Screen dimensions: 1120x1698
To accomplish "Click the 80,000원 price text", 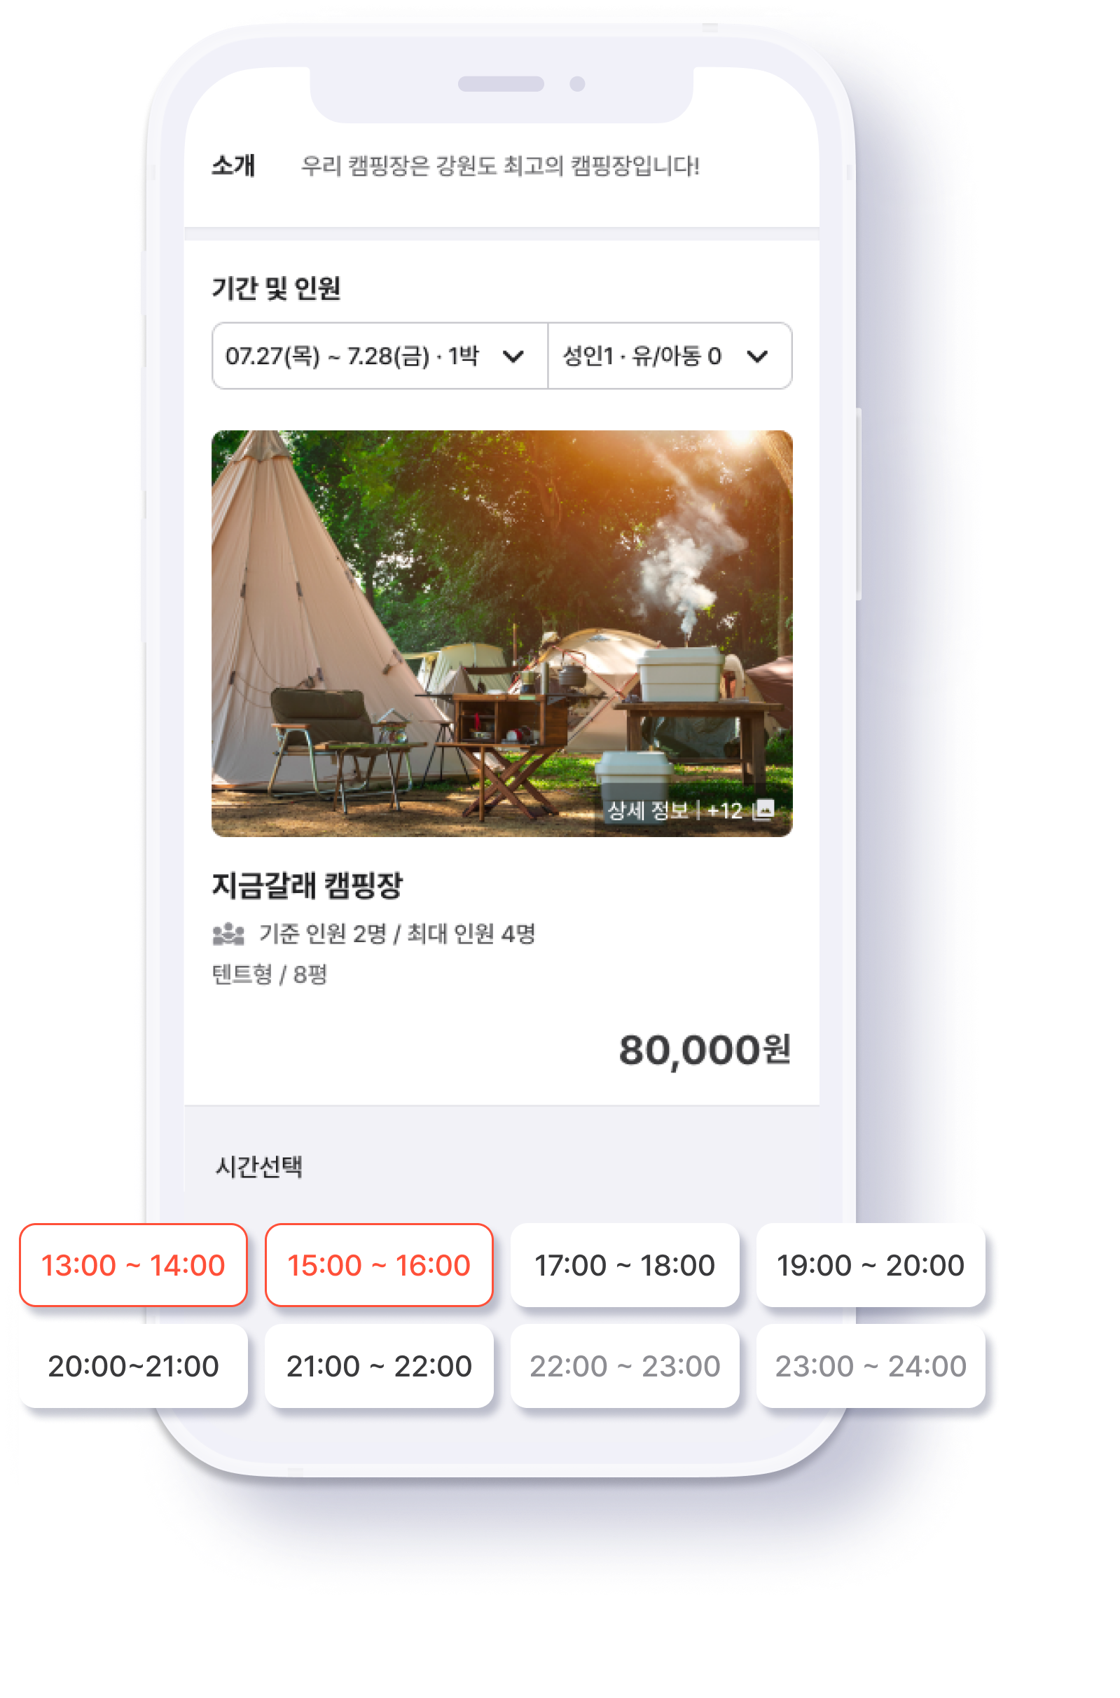I will pyautogui.click(x=705, y=1050).
